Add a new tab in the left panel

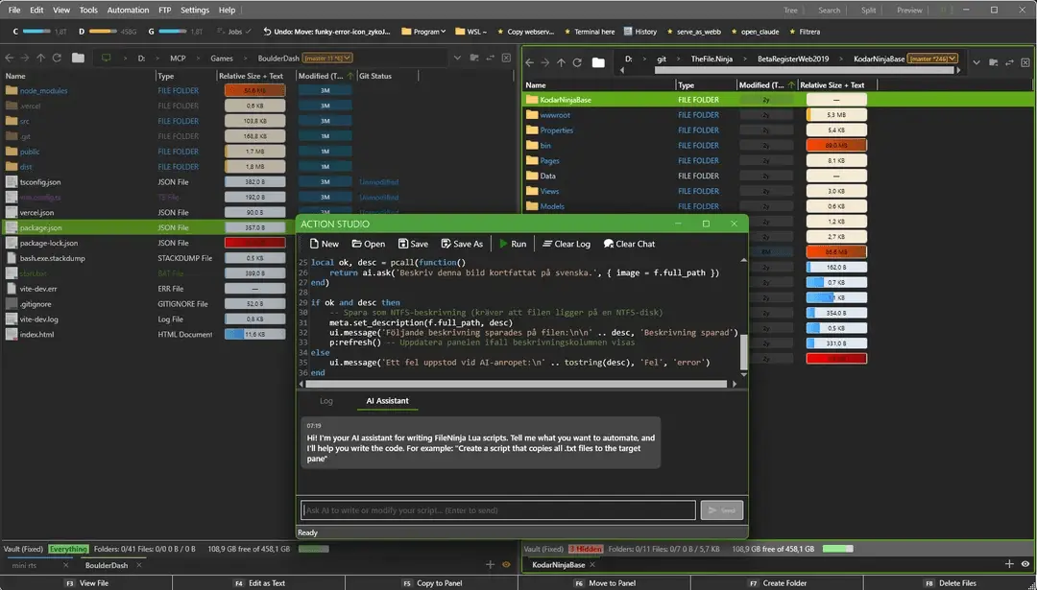click(490, 564)
